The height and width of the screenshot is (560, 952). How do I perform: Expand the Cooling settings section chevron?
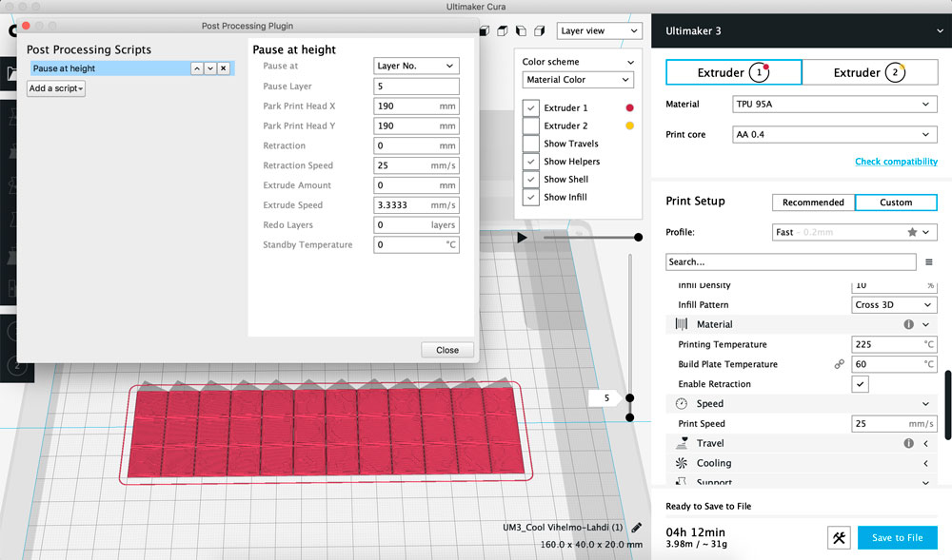click(x=925, y=463)
